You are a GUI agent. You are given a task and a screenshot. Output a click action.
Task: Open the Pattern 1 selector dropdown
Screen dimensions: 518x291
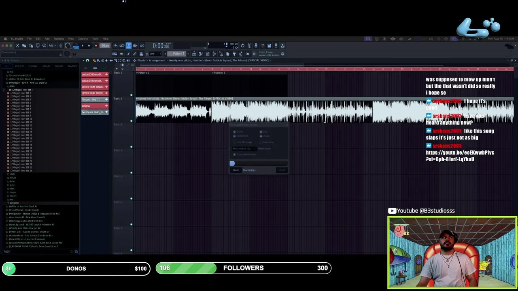(x=177, y=53)
